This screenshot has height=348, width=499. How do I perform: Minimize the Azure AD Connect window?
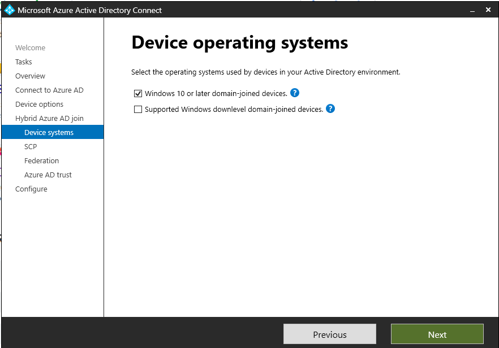point(471,10)
